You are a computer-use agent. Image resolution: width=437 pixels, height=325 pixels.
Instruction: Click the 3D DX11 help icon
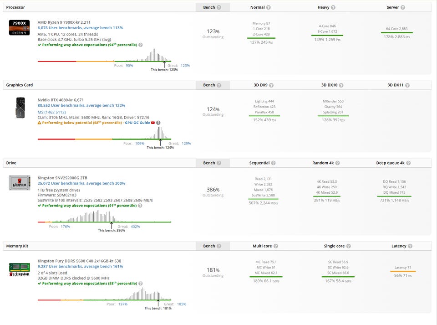tap(407, 85)
